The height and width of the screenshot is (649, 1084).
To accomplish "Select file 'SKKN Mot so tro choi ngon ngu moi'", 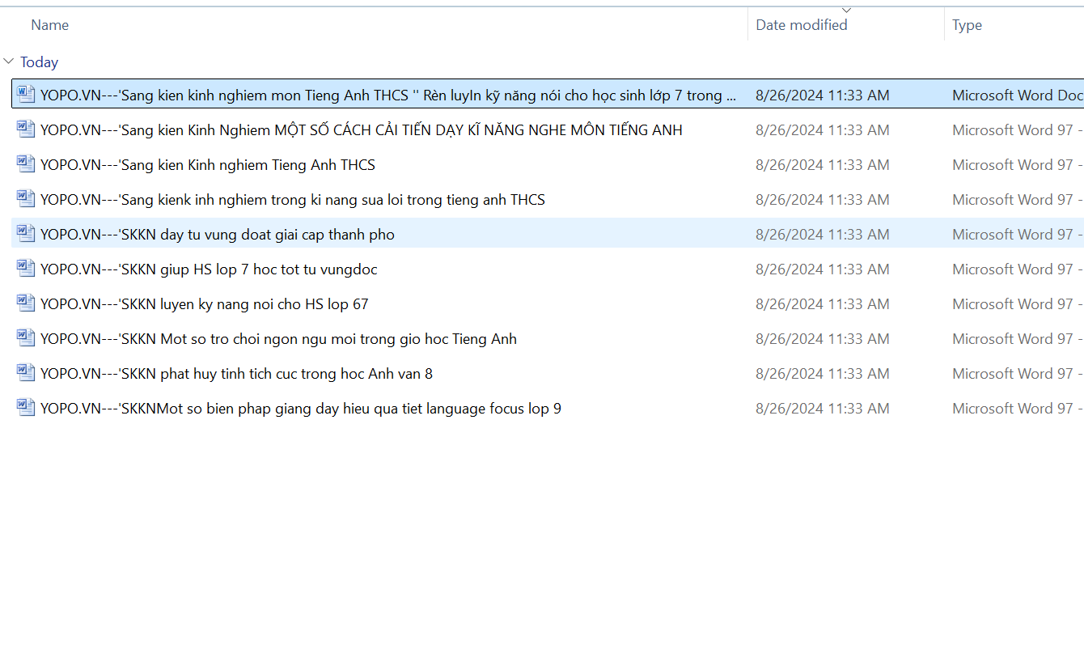I will (278, 339).
